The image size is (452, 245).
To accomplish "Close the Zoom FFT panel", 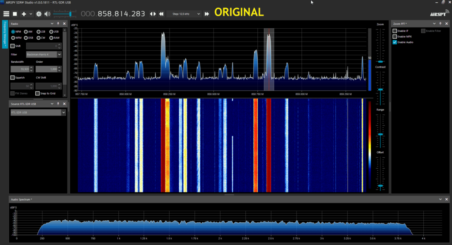I will (447, 24).
